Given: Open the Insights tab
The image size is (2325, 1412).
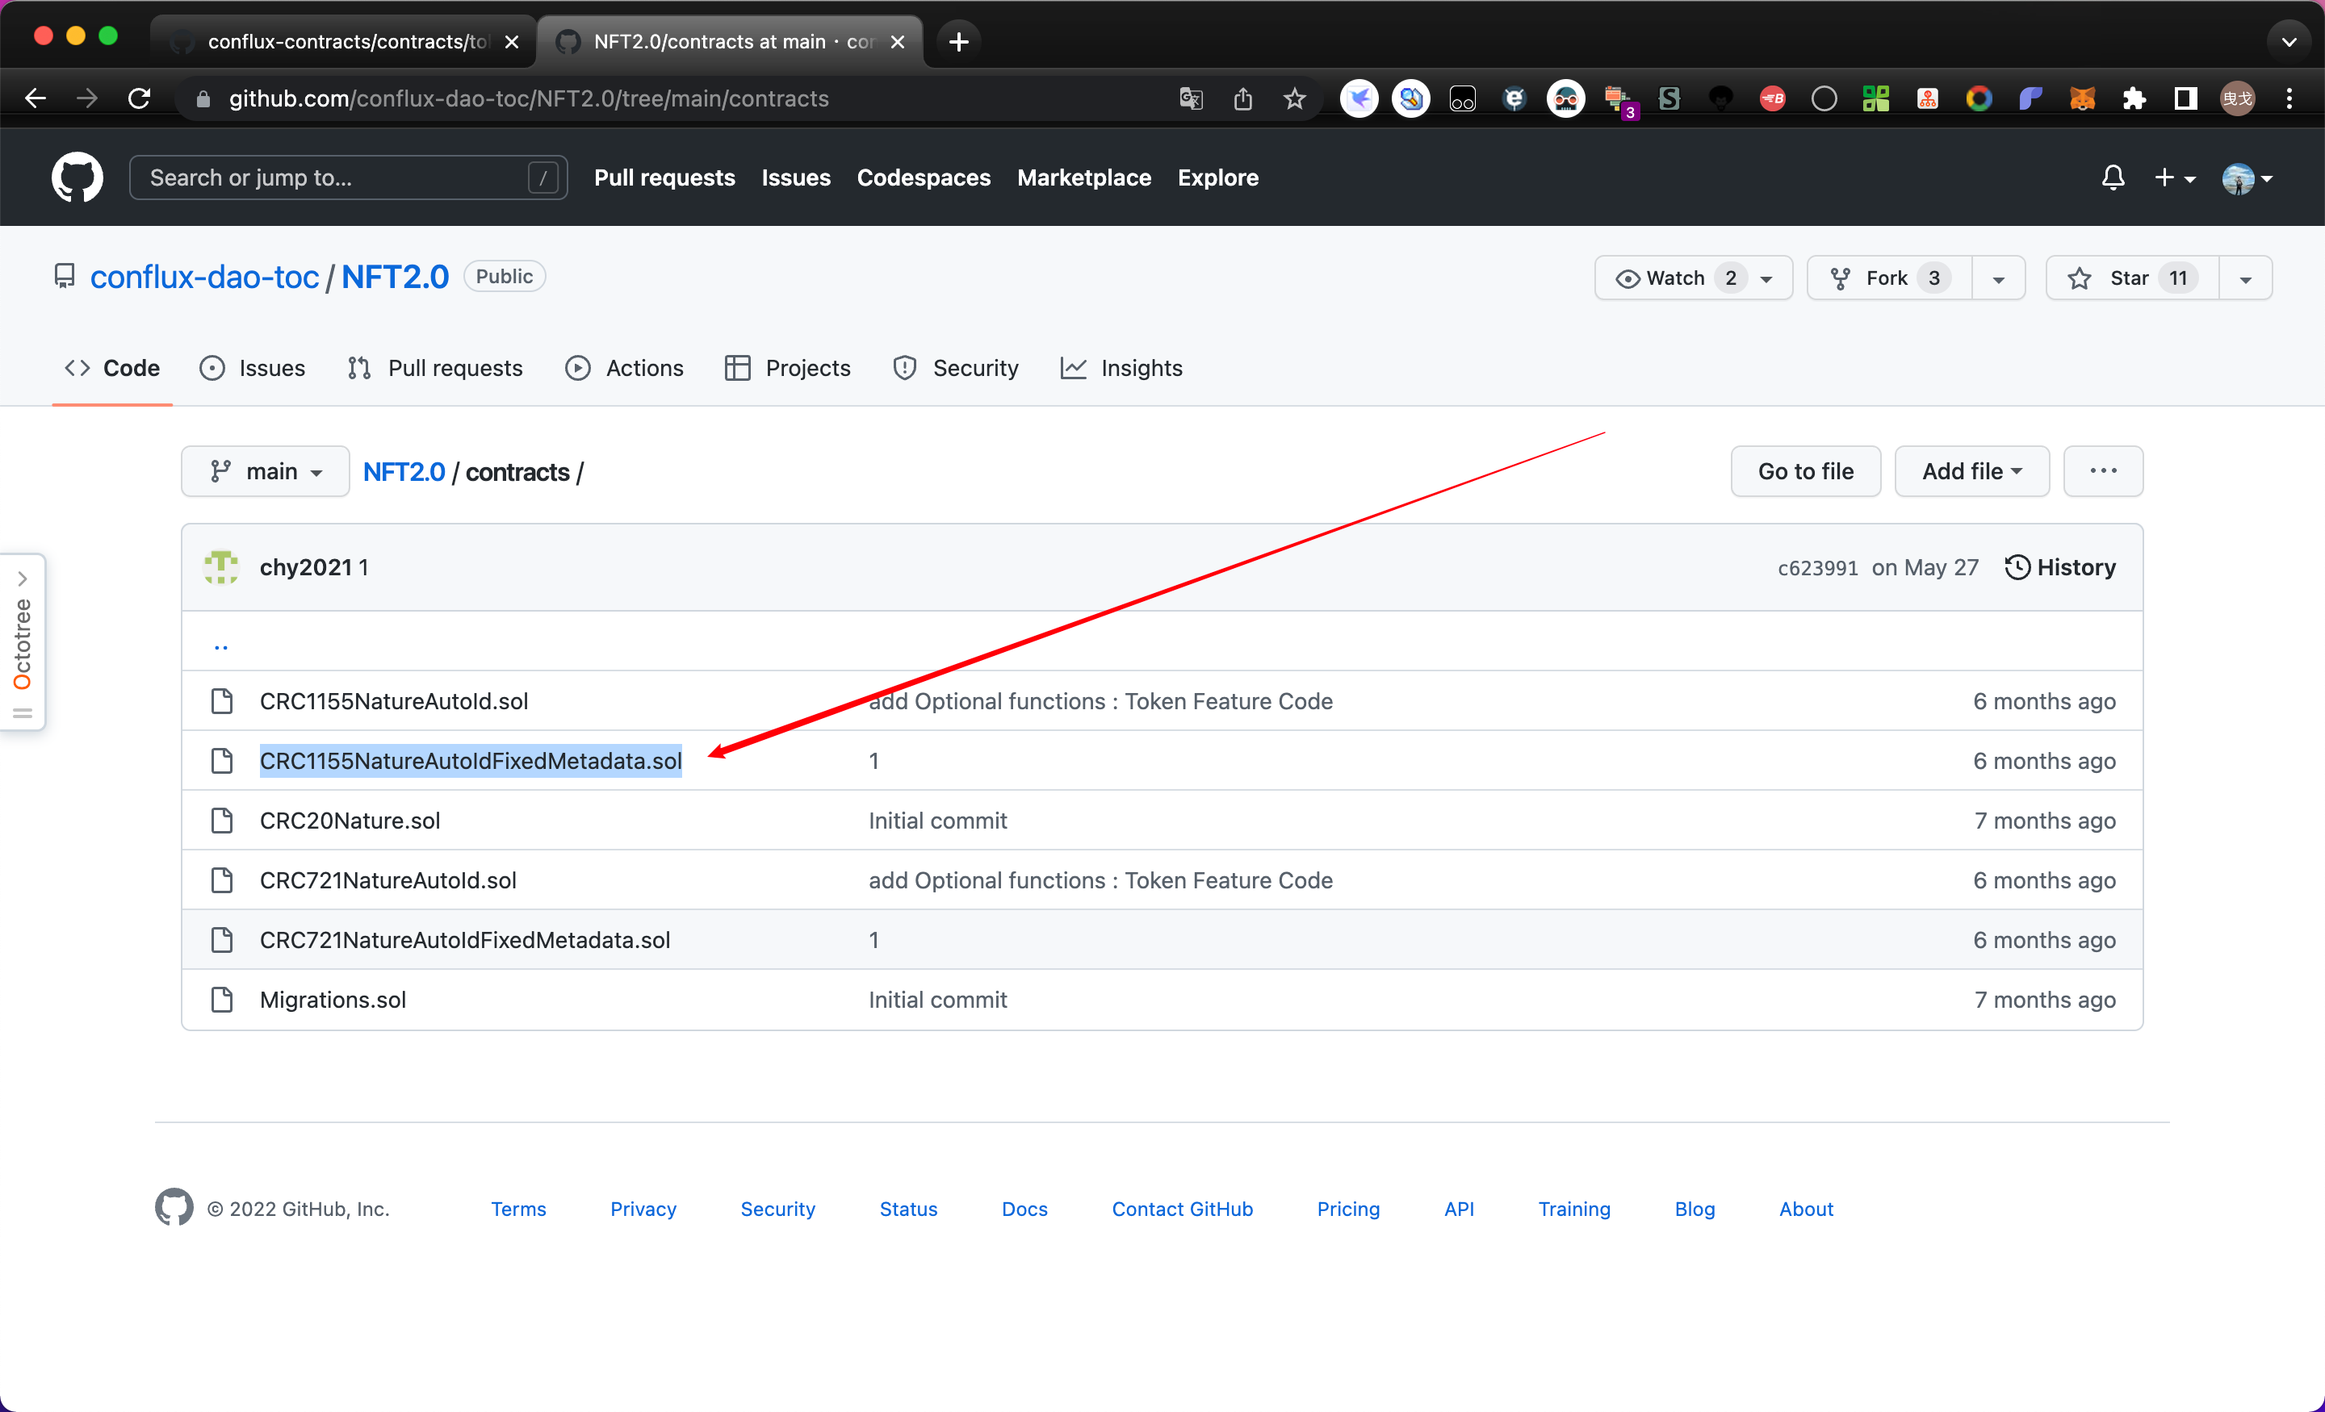Looking at the screenshot, I should [1121, 368].
